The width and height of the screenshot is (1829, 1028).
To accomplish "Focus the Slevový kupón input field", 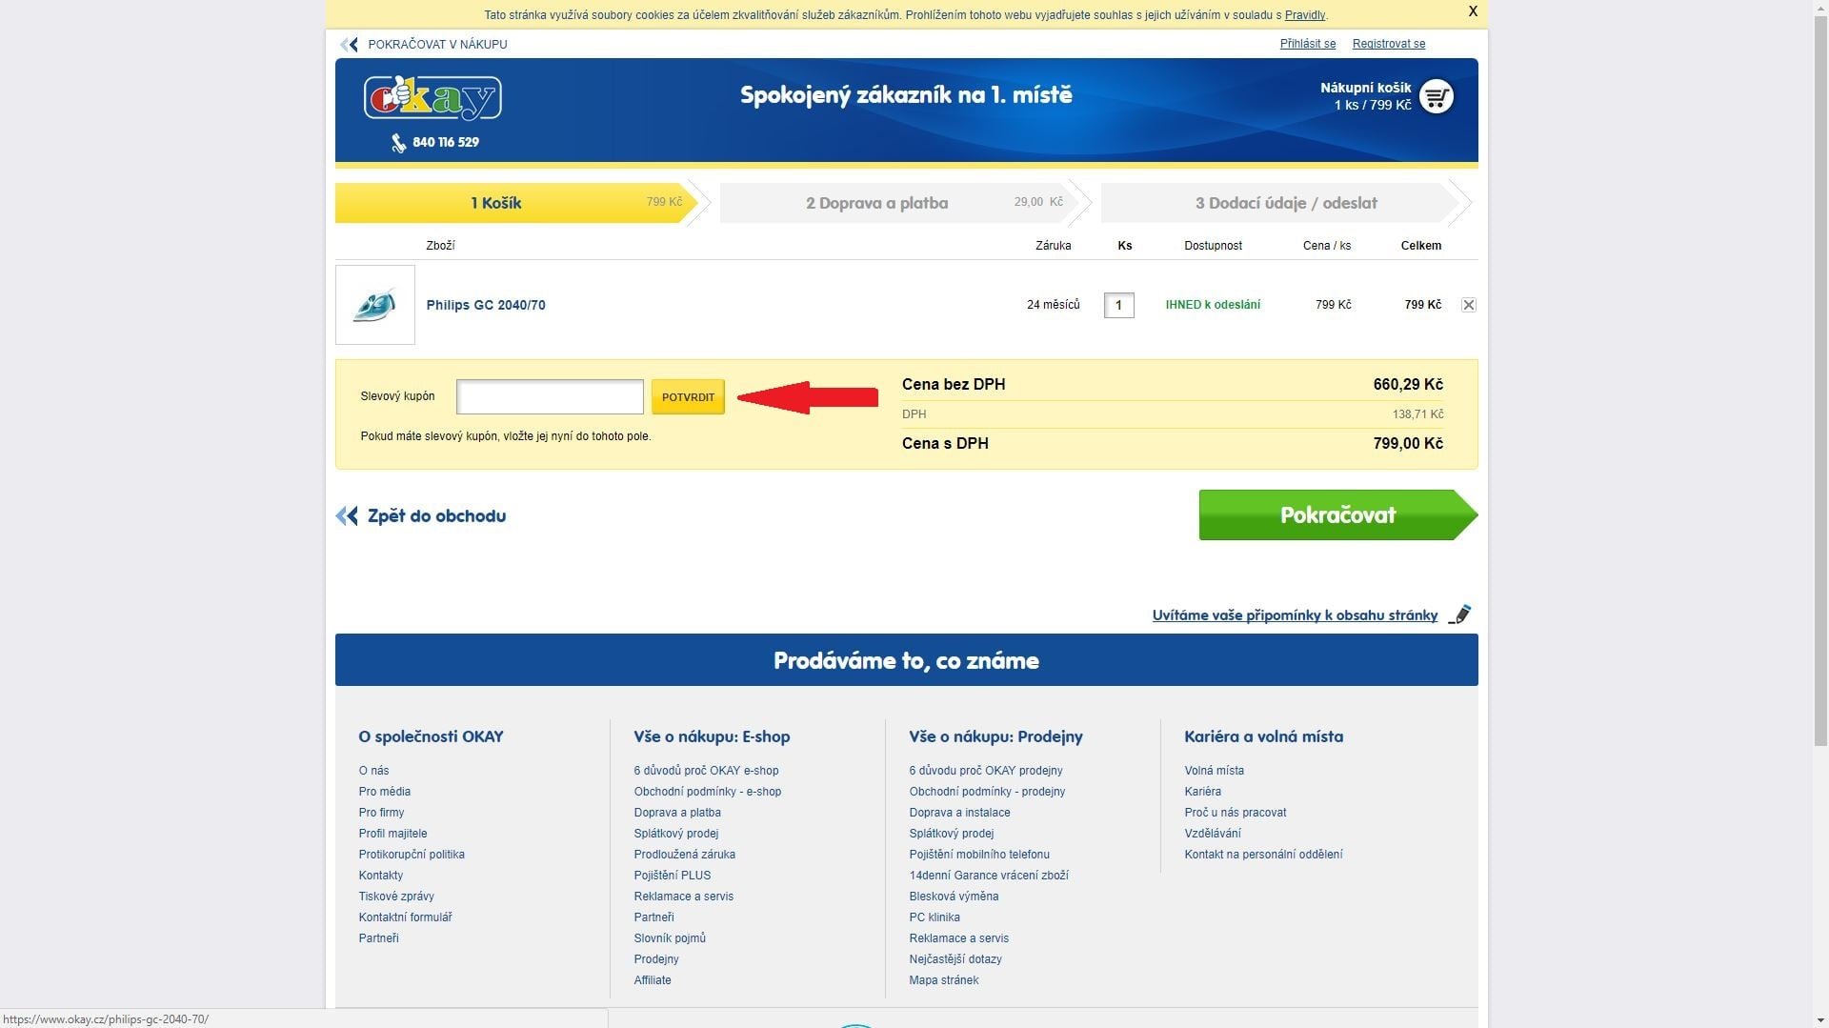I will pos(550,397).
